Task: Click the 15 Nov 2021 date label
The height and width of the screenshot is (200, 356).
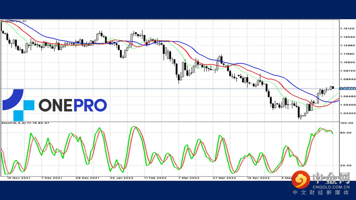Action: click(19, 178)
